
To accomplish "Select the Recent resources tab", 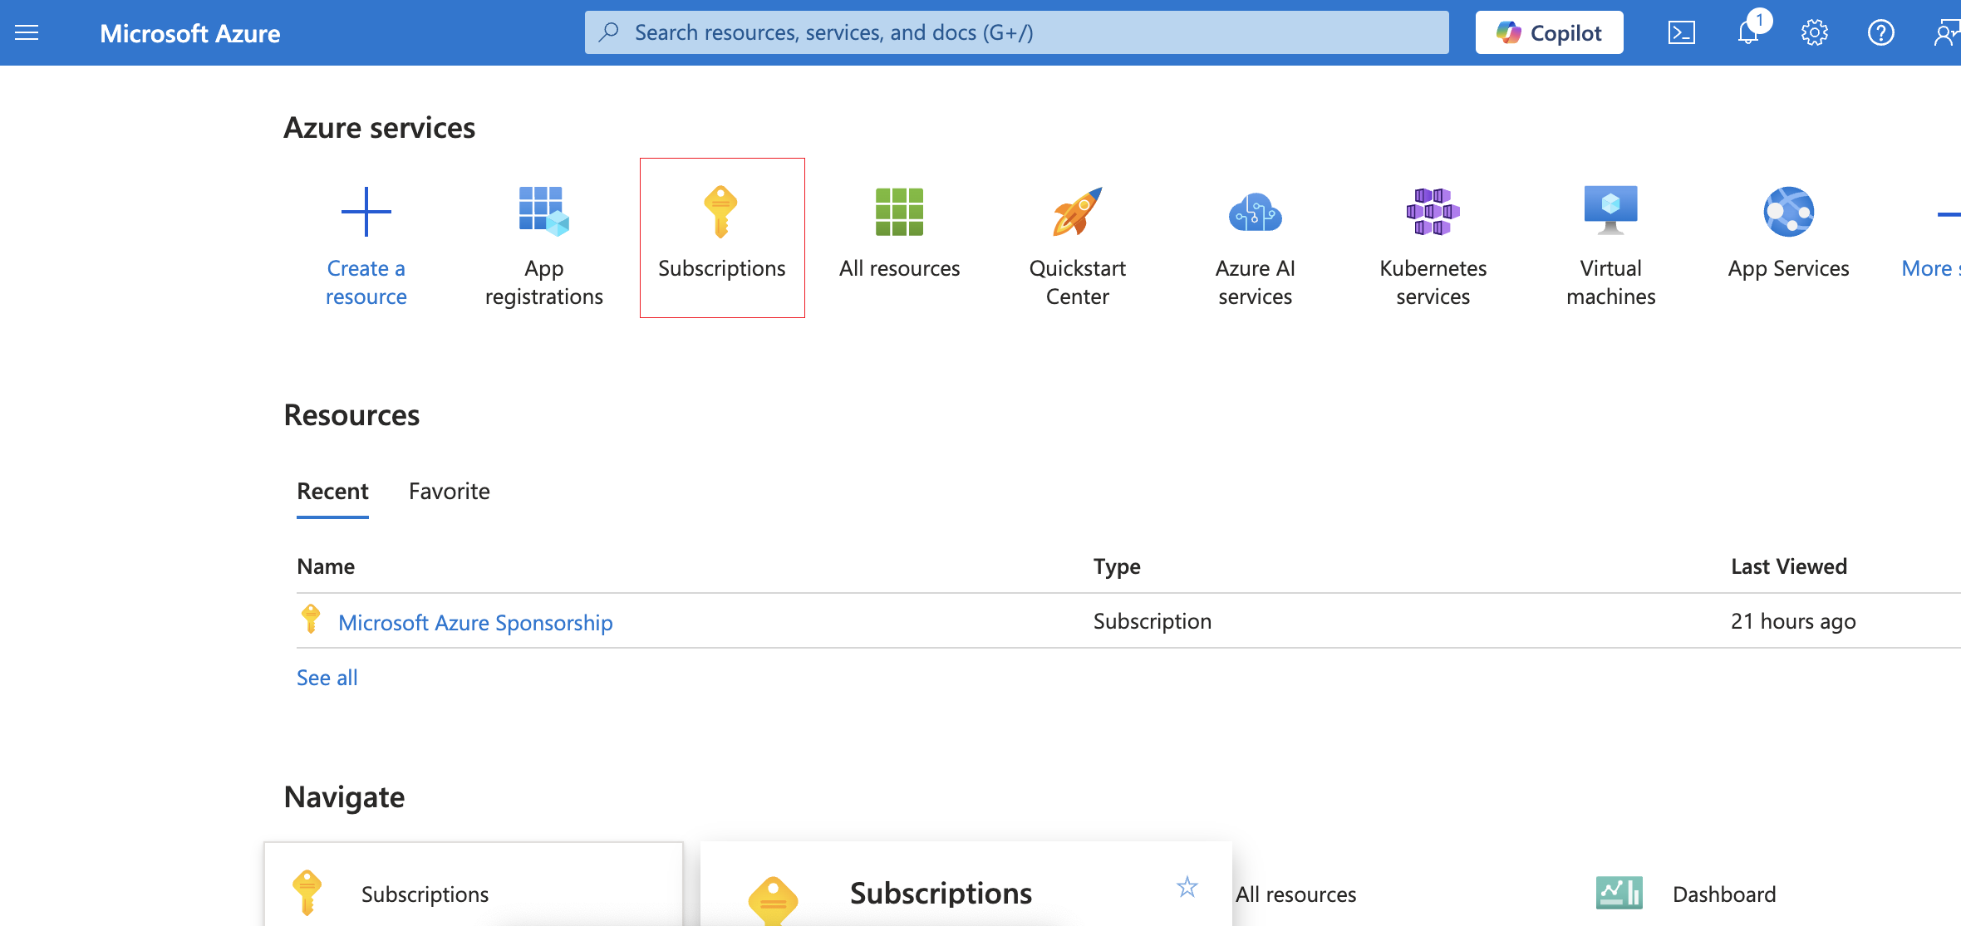I will click(x=332, y=492).
